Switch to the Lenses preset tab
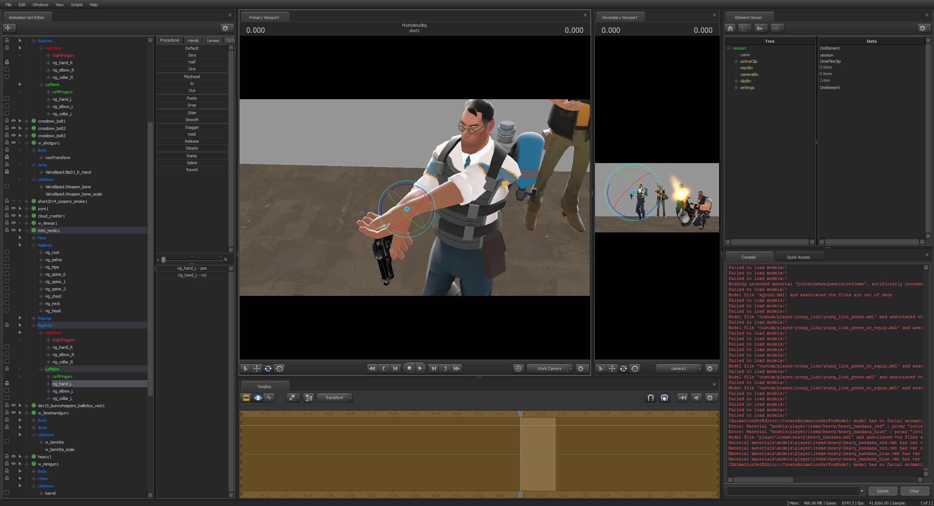This screenshot has width=934, height=506. click(x=213, y=40)
